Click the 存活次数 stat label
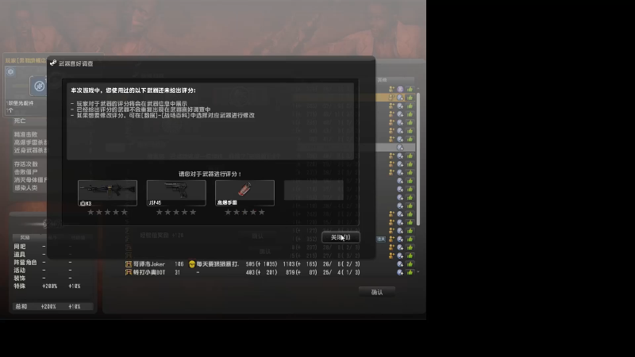The width and height of the screenshot is (635, 357). coord(25,164)
